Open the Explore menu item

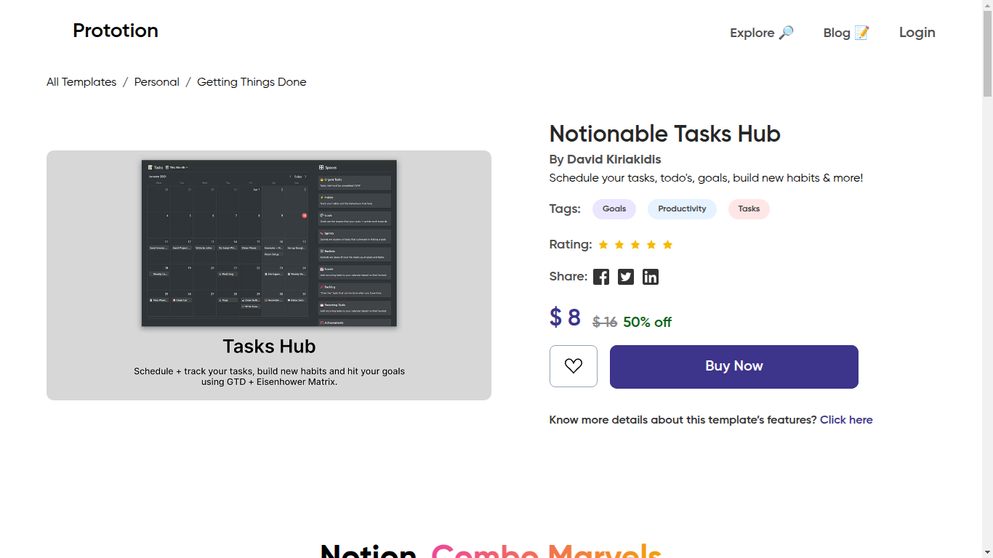pos(762,33)
